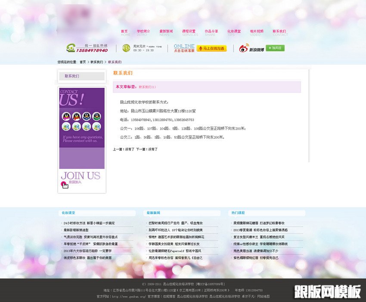Click the pink-scarf QQ penguin contact icon
This screenshot has height=302, width=366.
(x=67, y=116)
